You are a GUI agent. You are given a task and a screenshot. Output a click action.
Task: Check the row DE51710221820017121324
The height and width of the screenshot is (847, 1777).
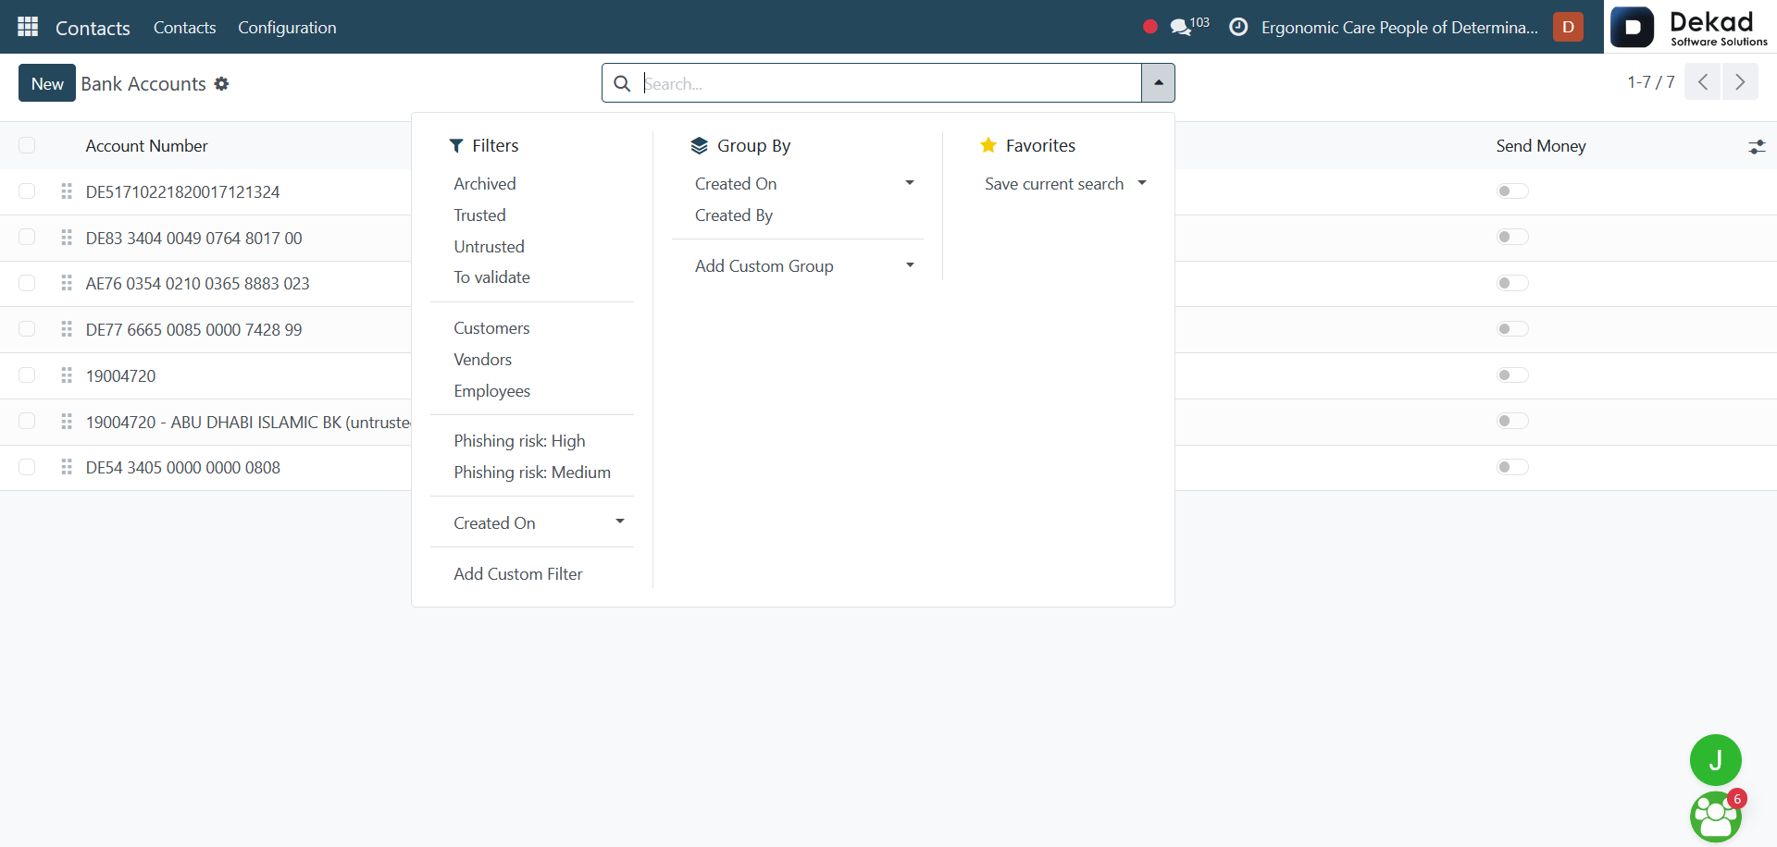click(x=27, y=191)
